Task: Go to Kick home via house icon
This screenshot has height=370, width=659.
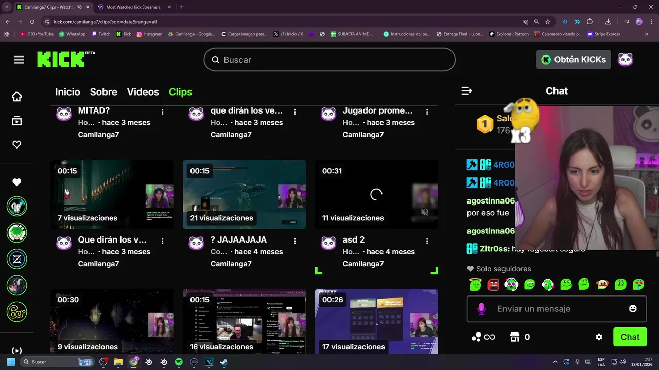Action: click(17, 97)
